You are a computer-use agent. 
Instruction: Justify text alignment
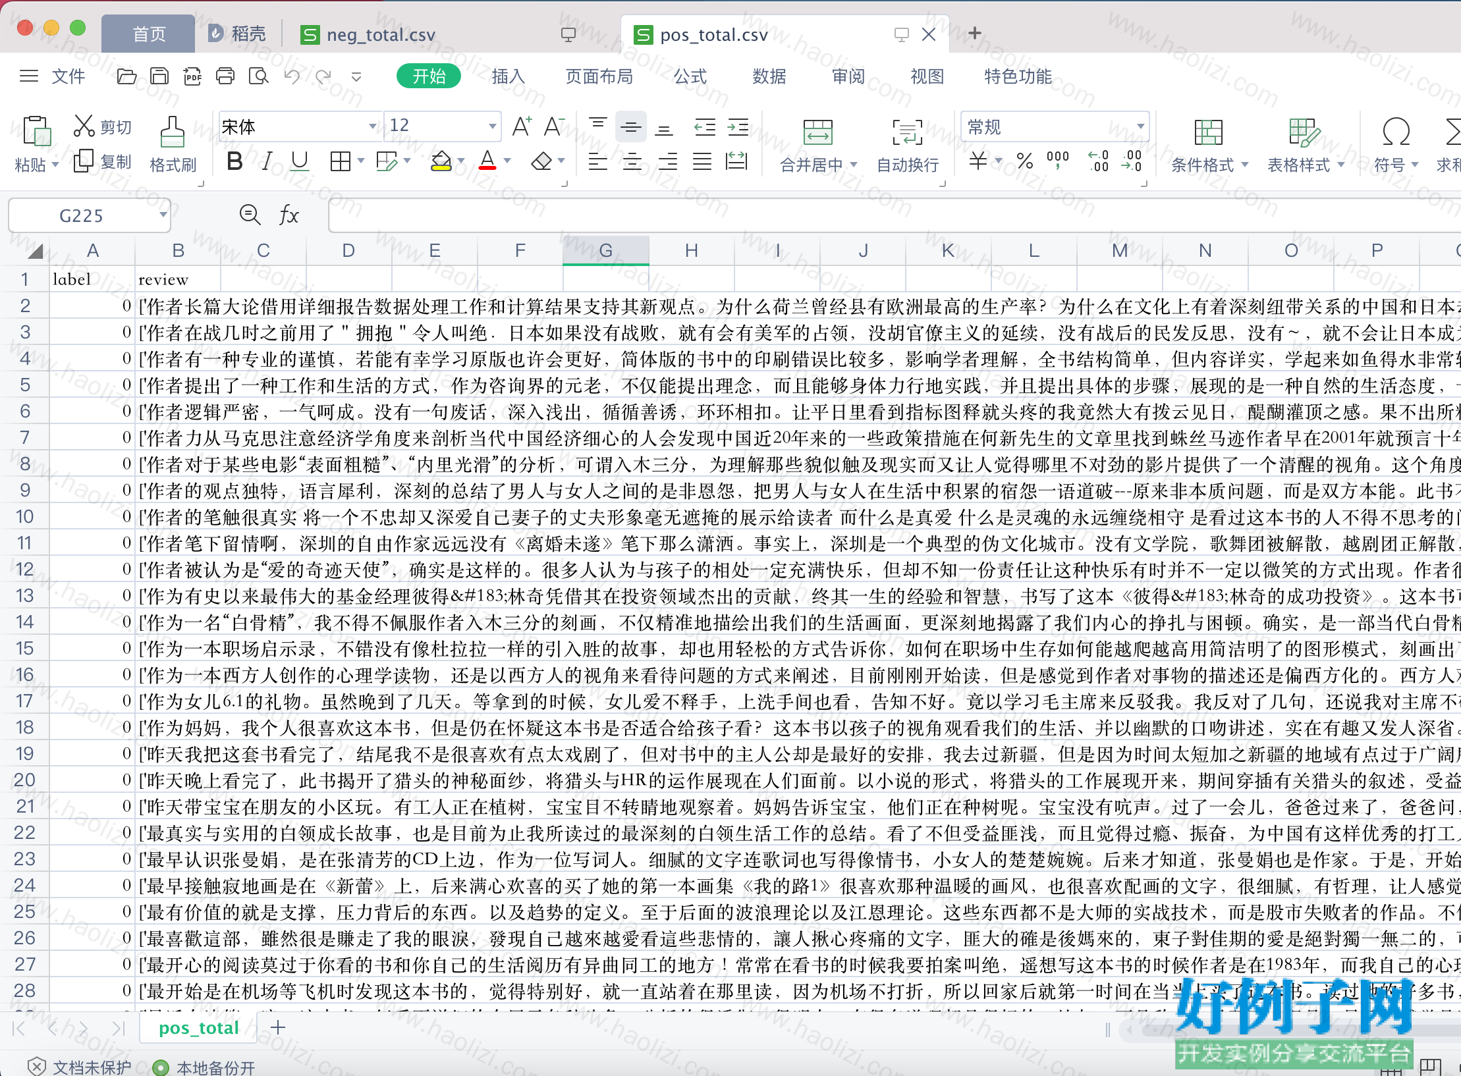(x=702, y=161)
